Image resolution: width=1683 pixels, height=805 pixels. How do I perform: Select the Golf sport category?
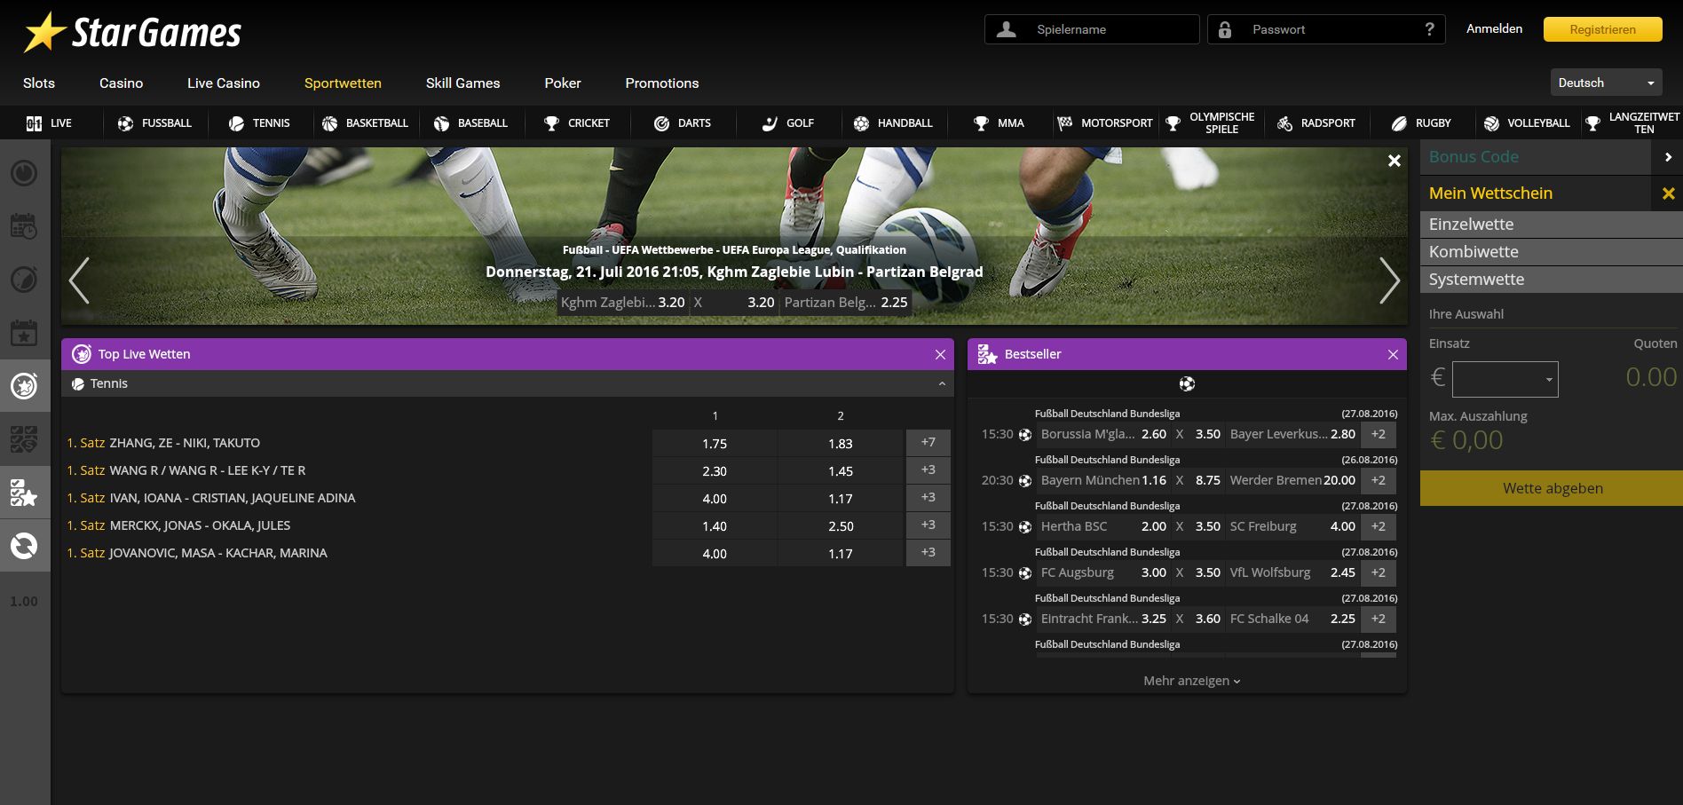point(787,123)
